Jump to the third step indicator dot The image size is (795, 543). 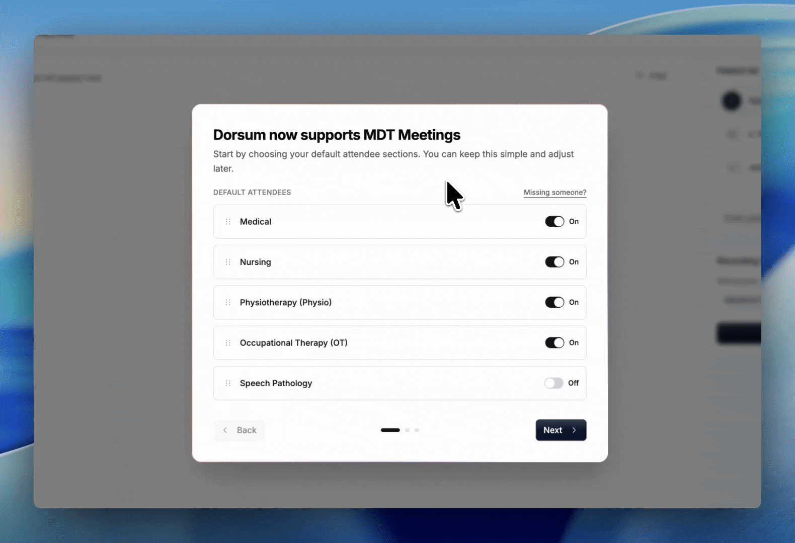click(417, 430)
